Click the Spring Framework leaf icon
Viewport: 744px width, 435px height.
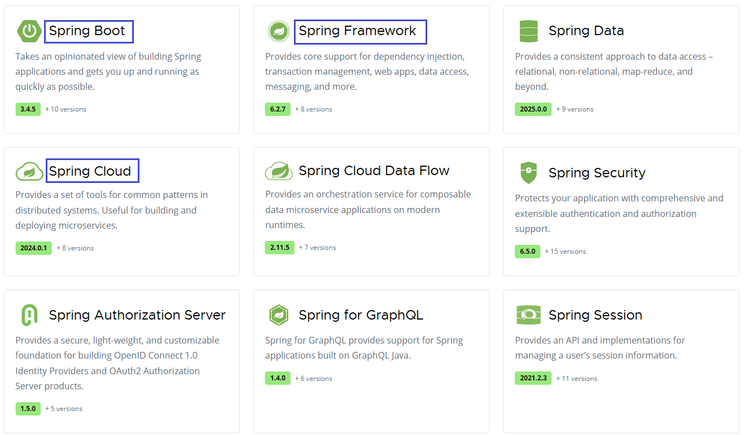(x=278, y=31)
